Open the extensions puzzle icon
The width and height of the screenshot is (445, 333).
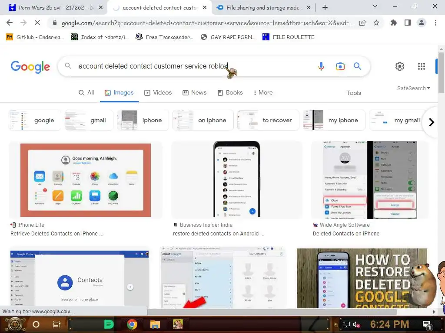pyautogui.click(x=394, y=23)
